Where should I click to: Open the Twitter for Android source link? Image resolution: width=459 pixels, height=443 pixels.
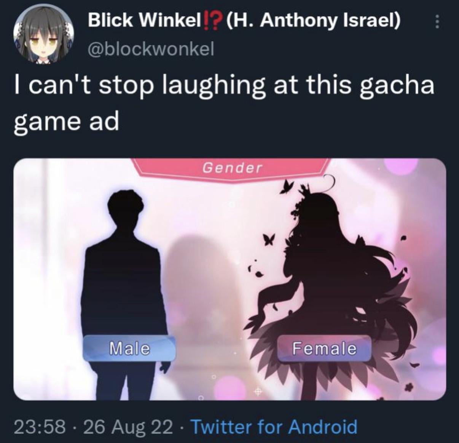tap(274, 426)
